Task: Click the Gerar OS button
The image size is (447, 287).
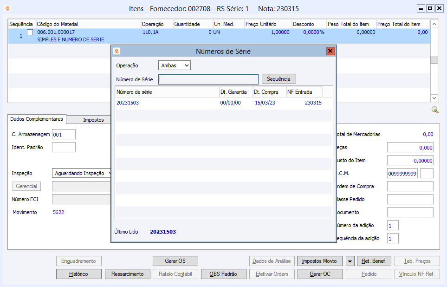Action: click(175, 261)
